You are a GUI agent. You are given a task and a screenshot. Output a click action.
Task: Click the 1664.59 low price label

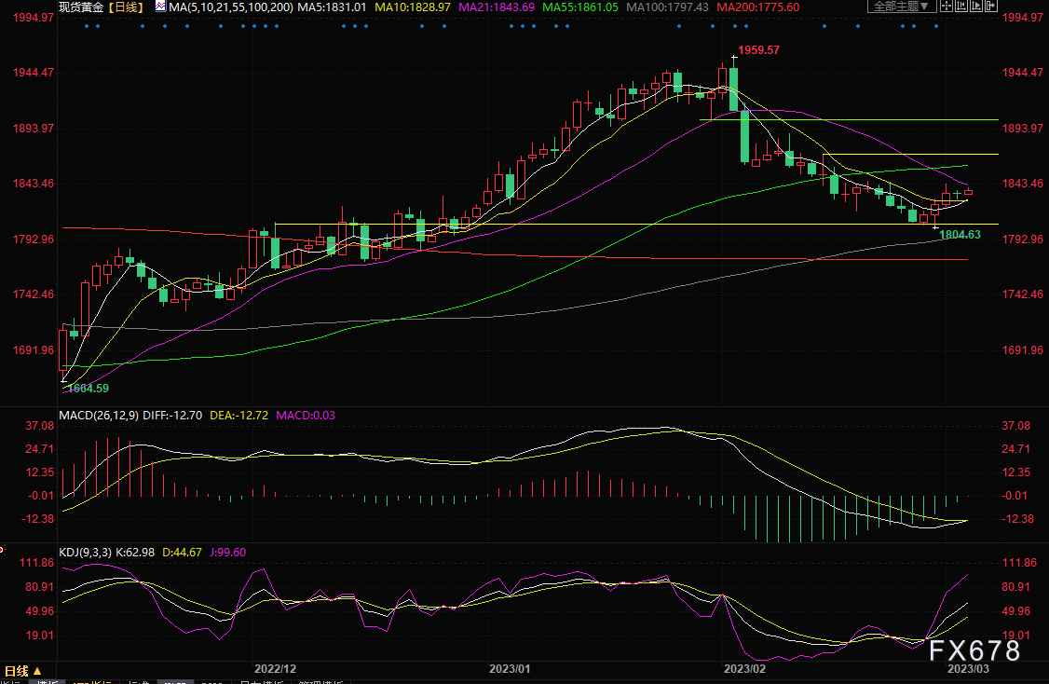click(89, 389)
